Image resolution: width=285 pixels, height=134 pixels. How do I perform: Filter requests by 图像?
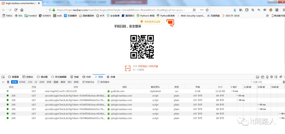pyautogui.click(x=56, y=82)
